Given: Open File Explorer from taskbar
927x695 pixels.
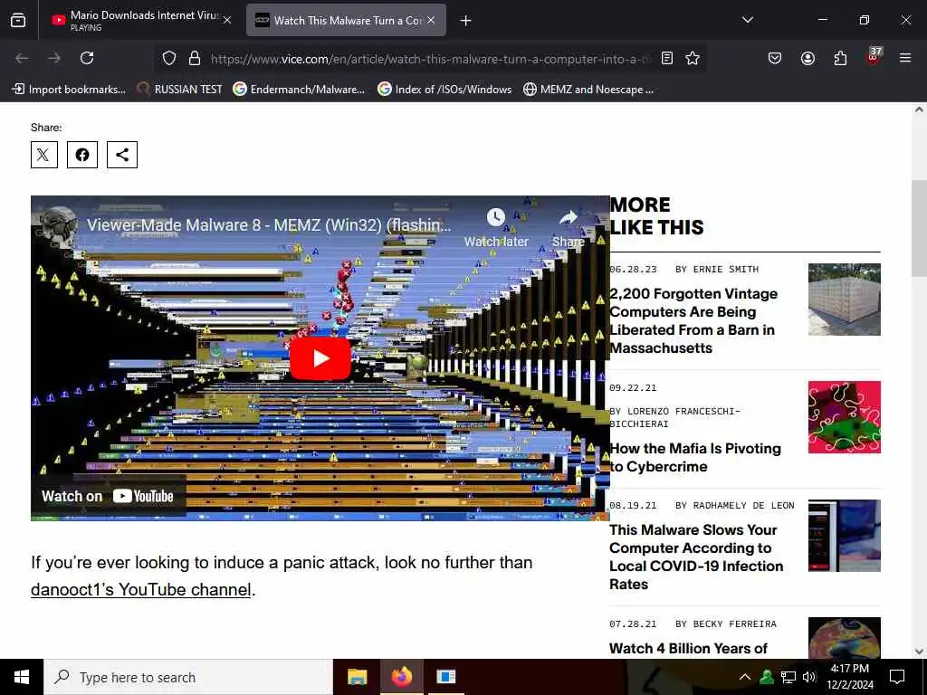Looking at the screenshot, I should (357, 677).
